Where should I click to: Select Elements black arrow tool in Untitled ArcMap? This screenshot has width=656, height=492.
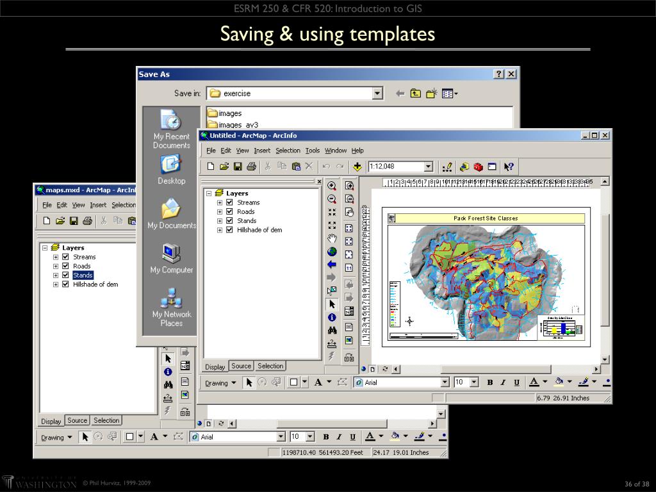pyautogui.click(x=332, y=304)
